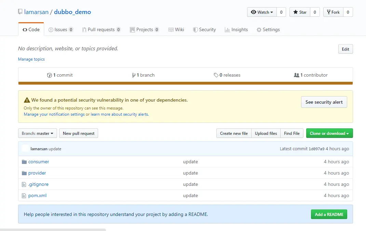The height and width of the screenshot is (231, 366).
Task: Go to the Settings tab
Action: [x=268, y=30]
